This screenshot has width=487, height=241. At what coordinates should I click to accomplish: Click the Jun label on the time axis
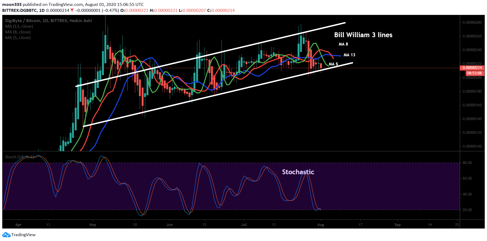(x=169, y=225)
